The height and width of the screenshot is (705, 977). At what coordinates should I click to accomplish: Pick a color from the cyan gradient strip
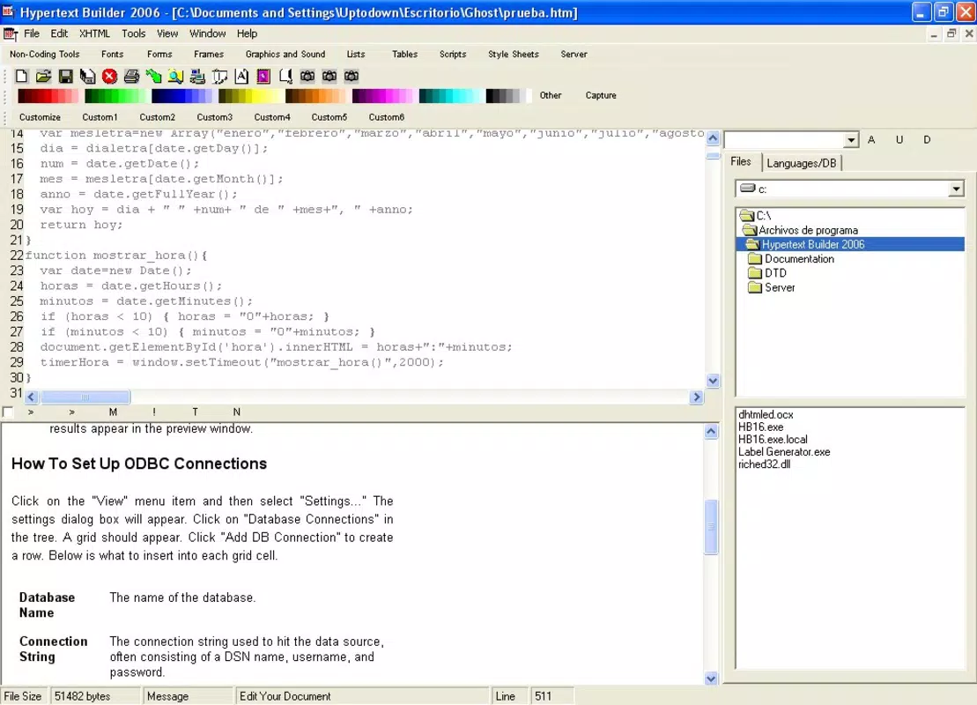tap(449, 95)
